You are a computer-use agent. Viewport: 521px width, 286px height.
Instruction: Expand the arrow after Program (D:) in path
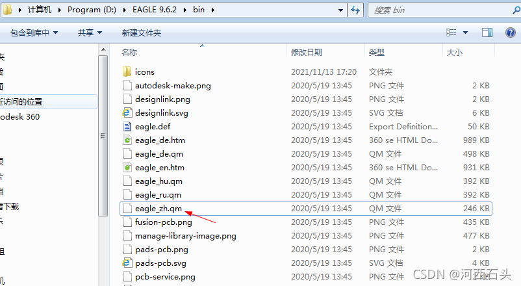click(x=125, y=10)
